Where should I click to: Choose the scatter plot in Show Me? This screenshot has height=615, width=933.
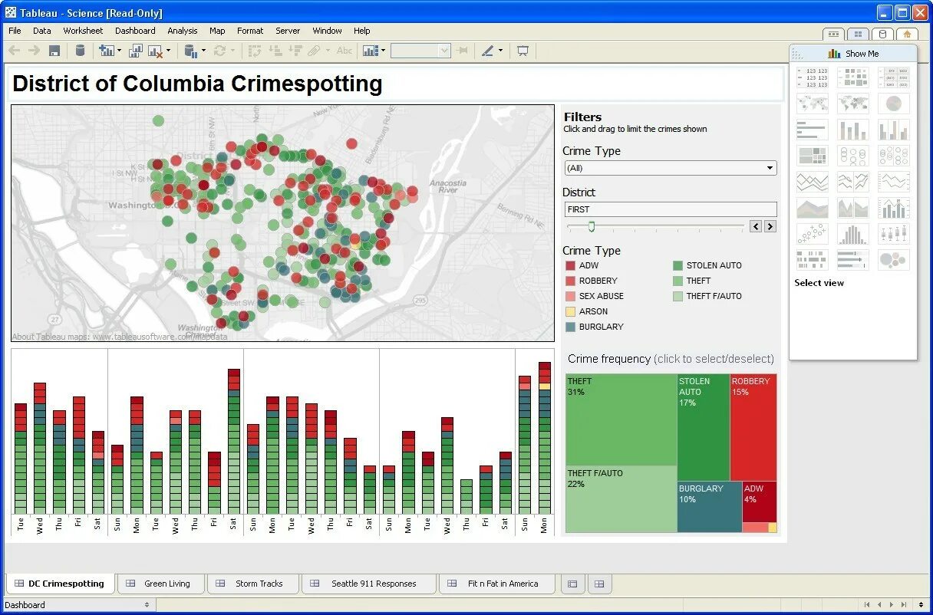tap(813, 233)
